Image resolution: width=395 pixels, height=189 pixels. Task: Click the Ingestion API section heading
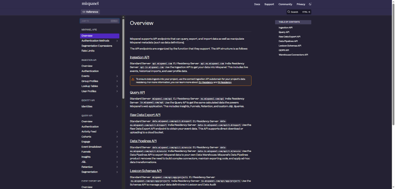coord(139,57)
